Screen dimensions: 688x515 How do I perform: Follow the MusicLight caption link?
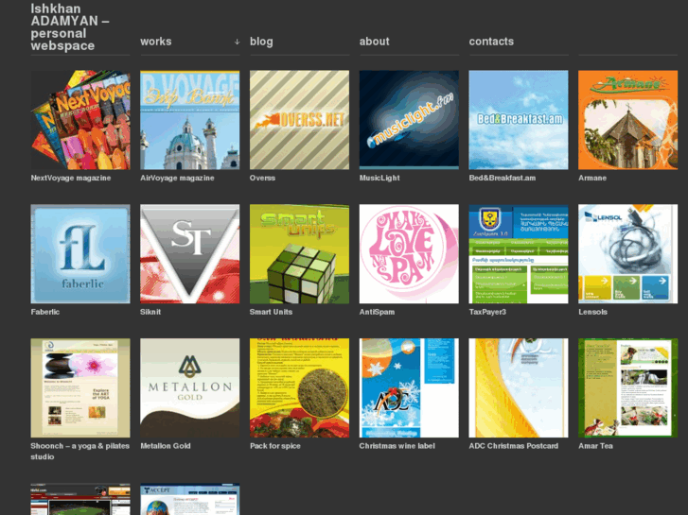(x=379, y=178)
